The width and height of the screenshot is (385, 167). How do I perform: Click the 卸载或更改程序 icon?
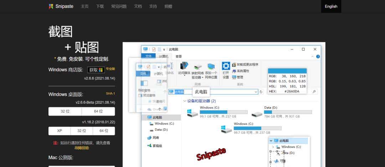234,64
